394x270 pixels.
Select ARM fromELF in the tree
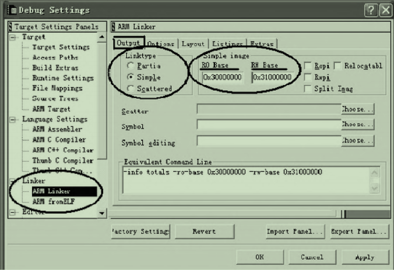coord(54,201)
